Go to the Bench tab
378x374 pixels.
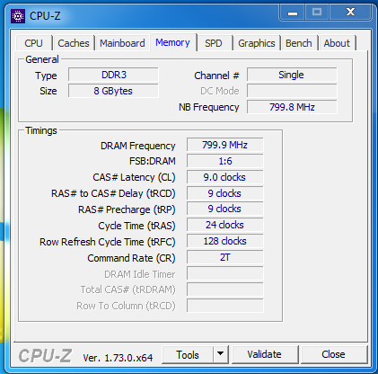pos(299,43)
